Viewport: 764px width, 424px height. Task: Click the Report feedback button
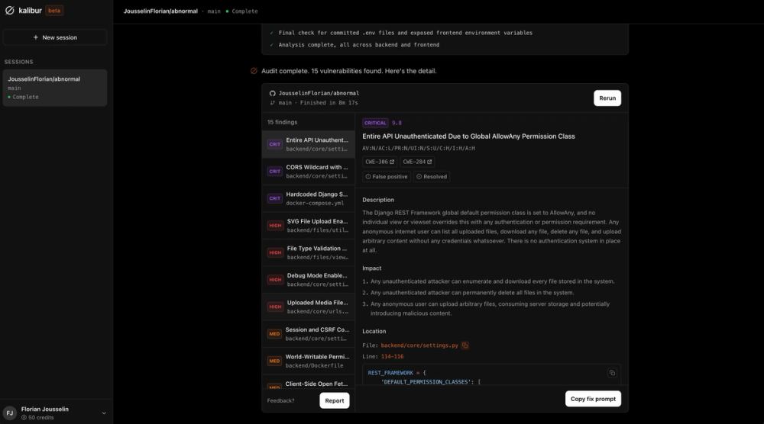click(x=335, y=400)
